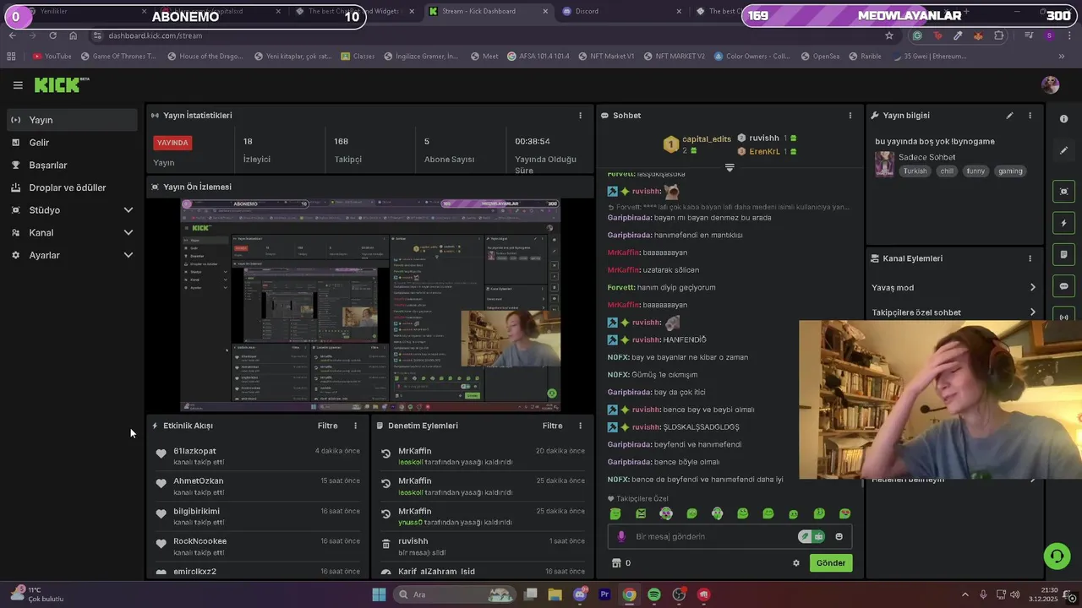
Task: Click the Kick logo
Action: pos(61,84)
